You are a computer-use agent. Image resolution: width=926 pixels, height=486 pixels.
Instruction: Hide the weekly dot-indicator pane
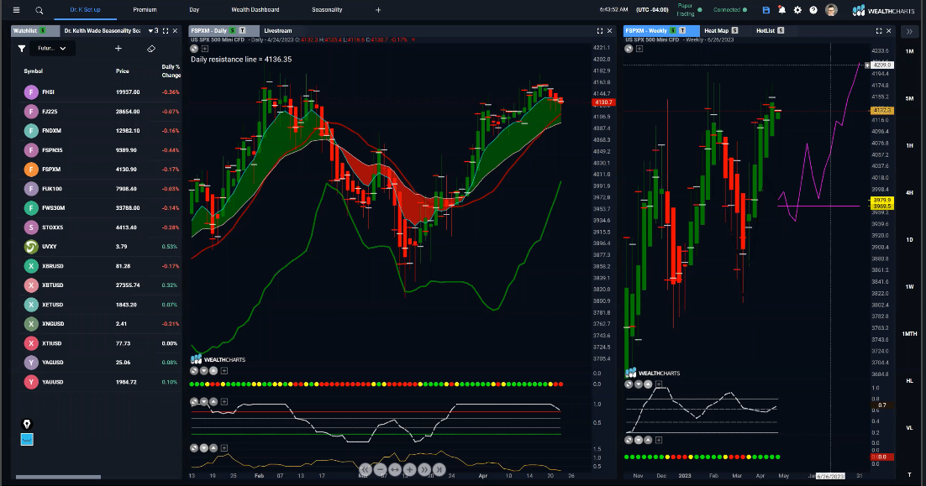coord(629,440)
